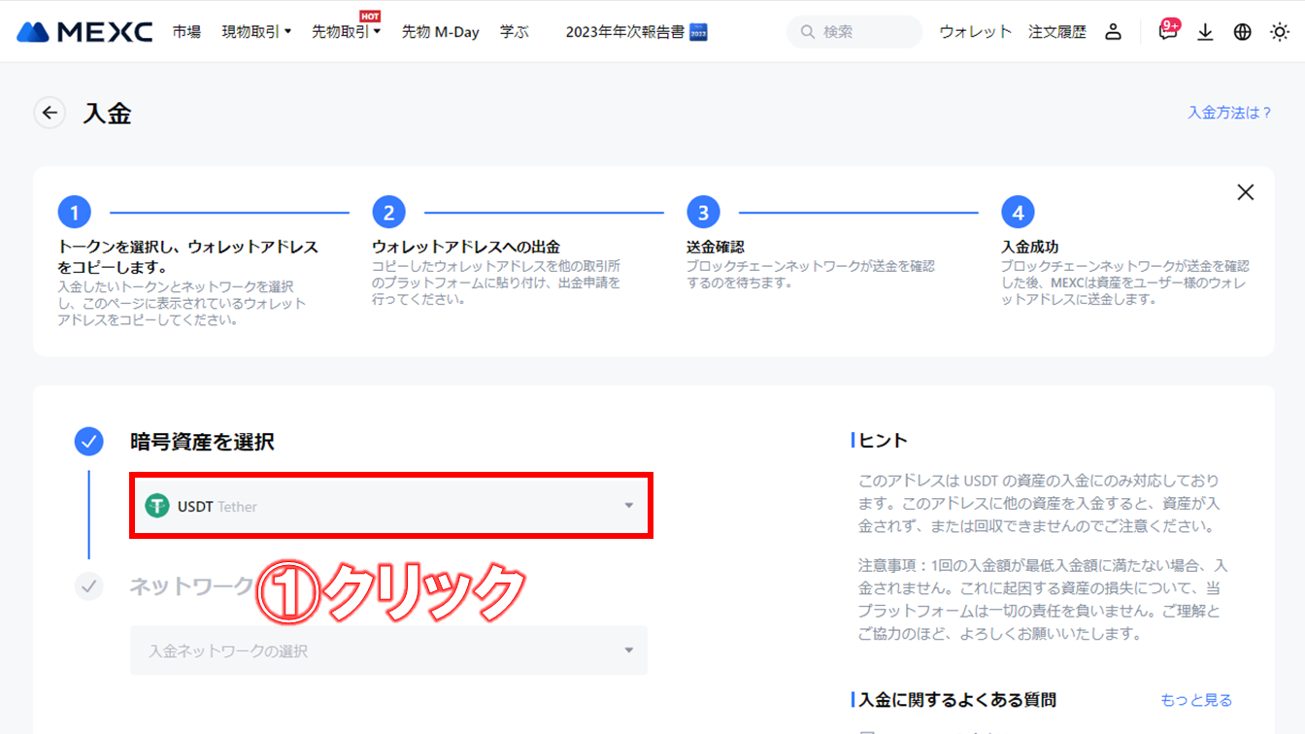Viewport: 1305px width, 734px height.
Task: Click the MEXC logo
Action: coord(84,30)
